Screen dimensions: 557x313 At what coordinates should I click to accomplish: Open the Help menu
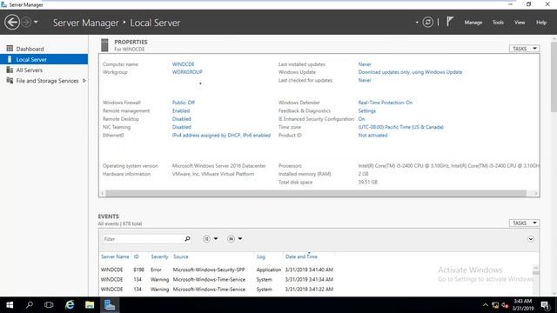click(541, 23)
